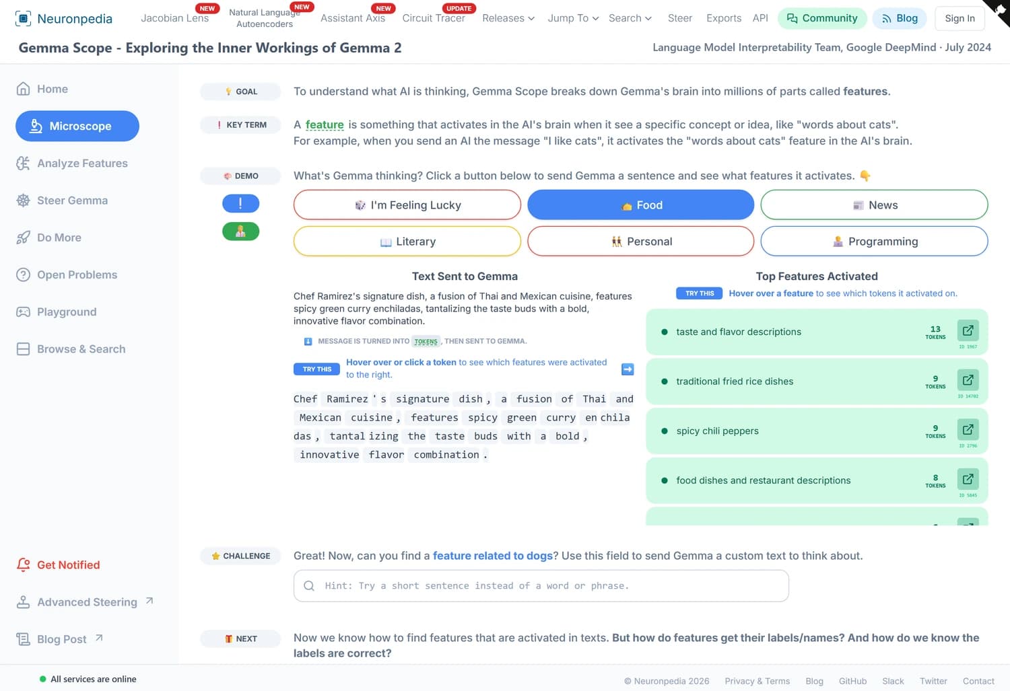Open external link for traditional fried rice dishes
The width and height of the screenshot is (1010, 691).
[x=968, y=380]
